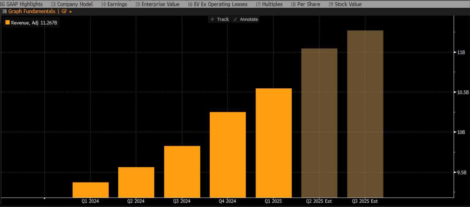This screenshot has height=207, width=470.
Task: Open Graph Fundamentals GF link
Action: coord(37,11)
